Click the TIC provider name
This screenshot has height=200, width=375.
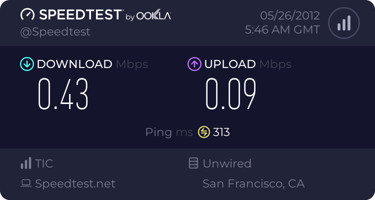click(x=44, y=163)
